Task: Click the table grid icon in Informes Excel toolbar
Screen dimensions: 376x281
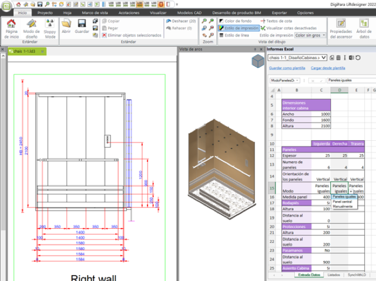Action: (338, 57)
